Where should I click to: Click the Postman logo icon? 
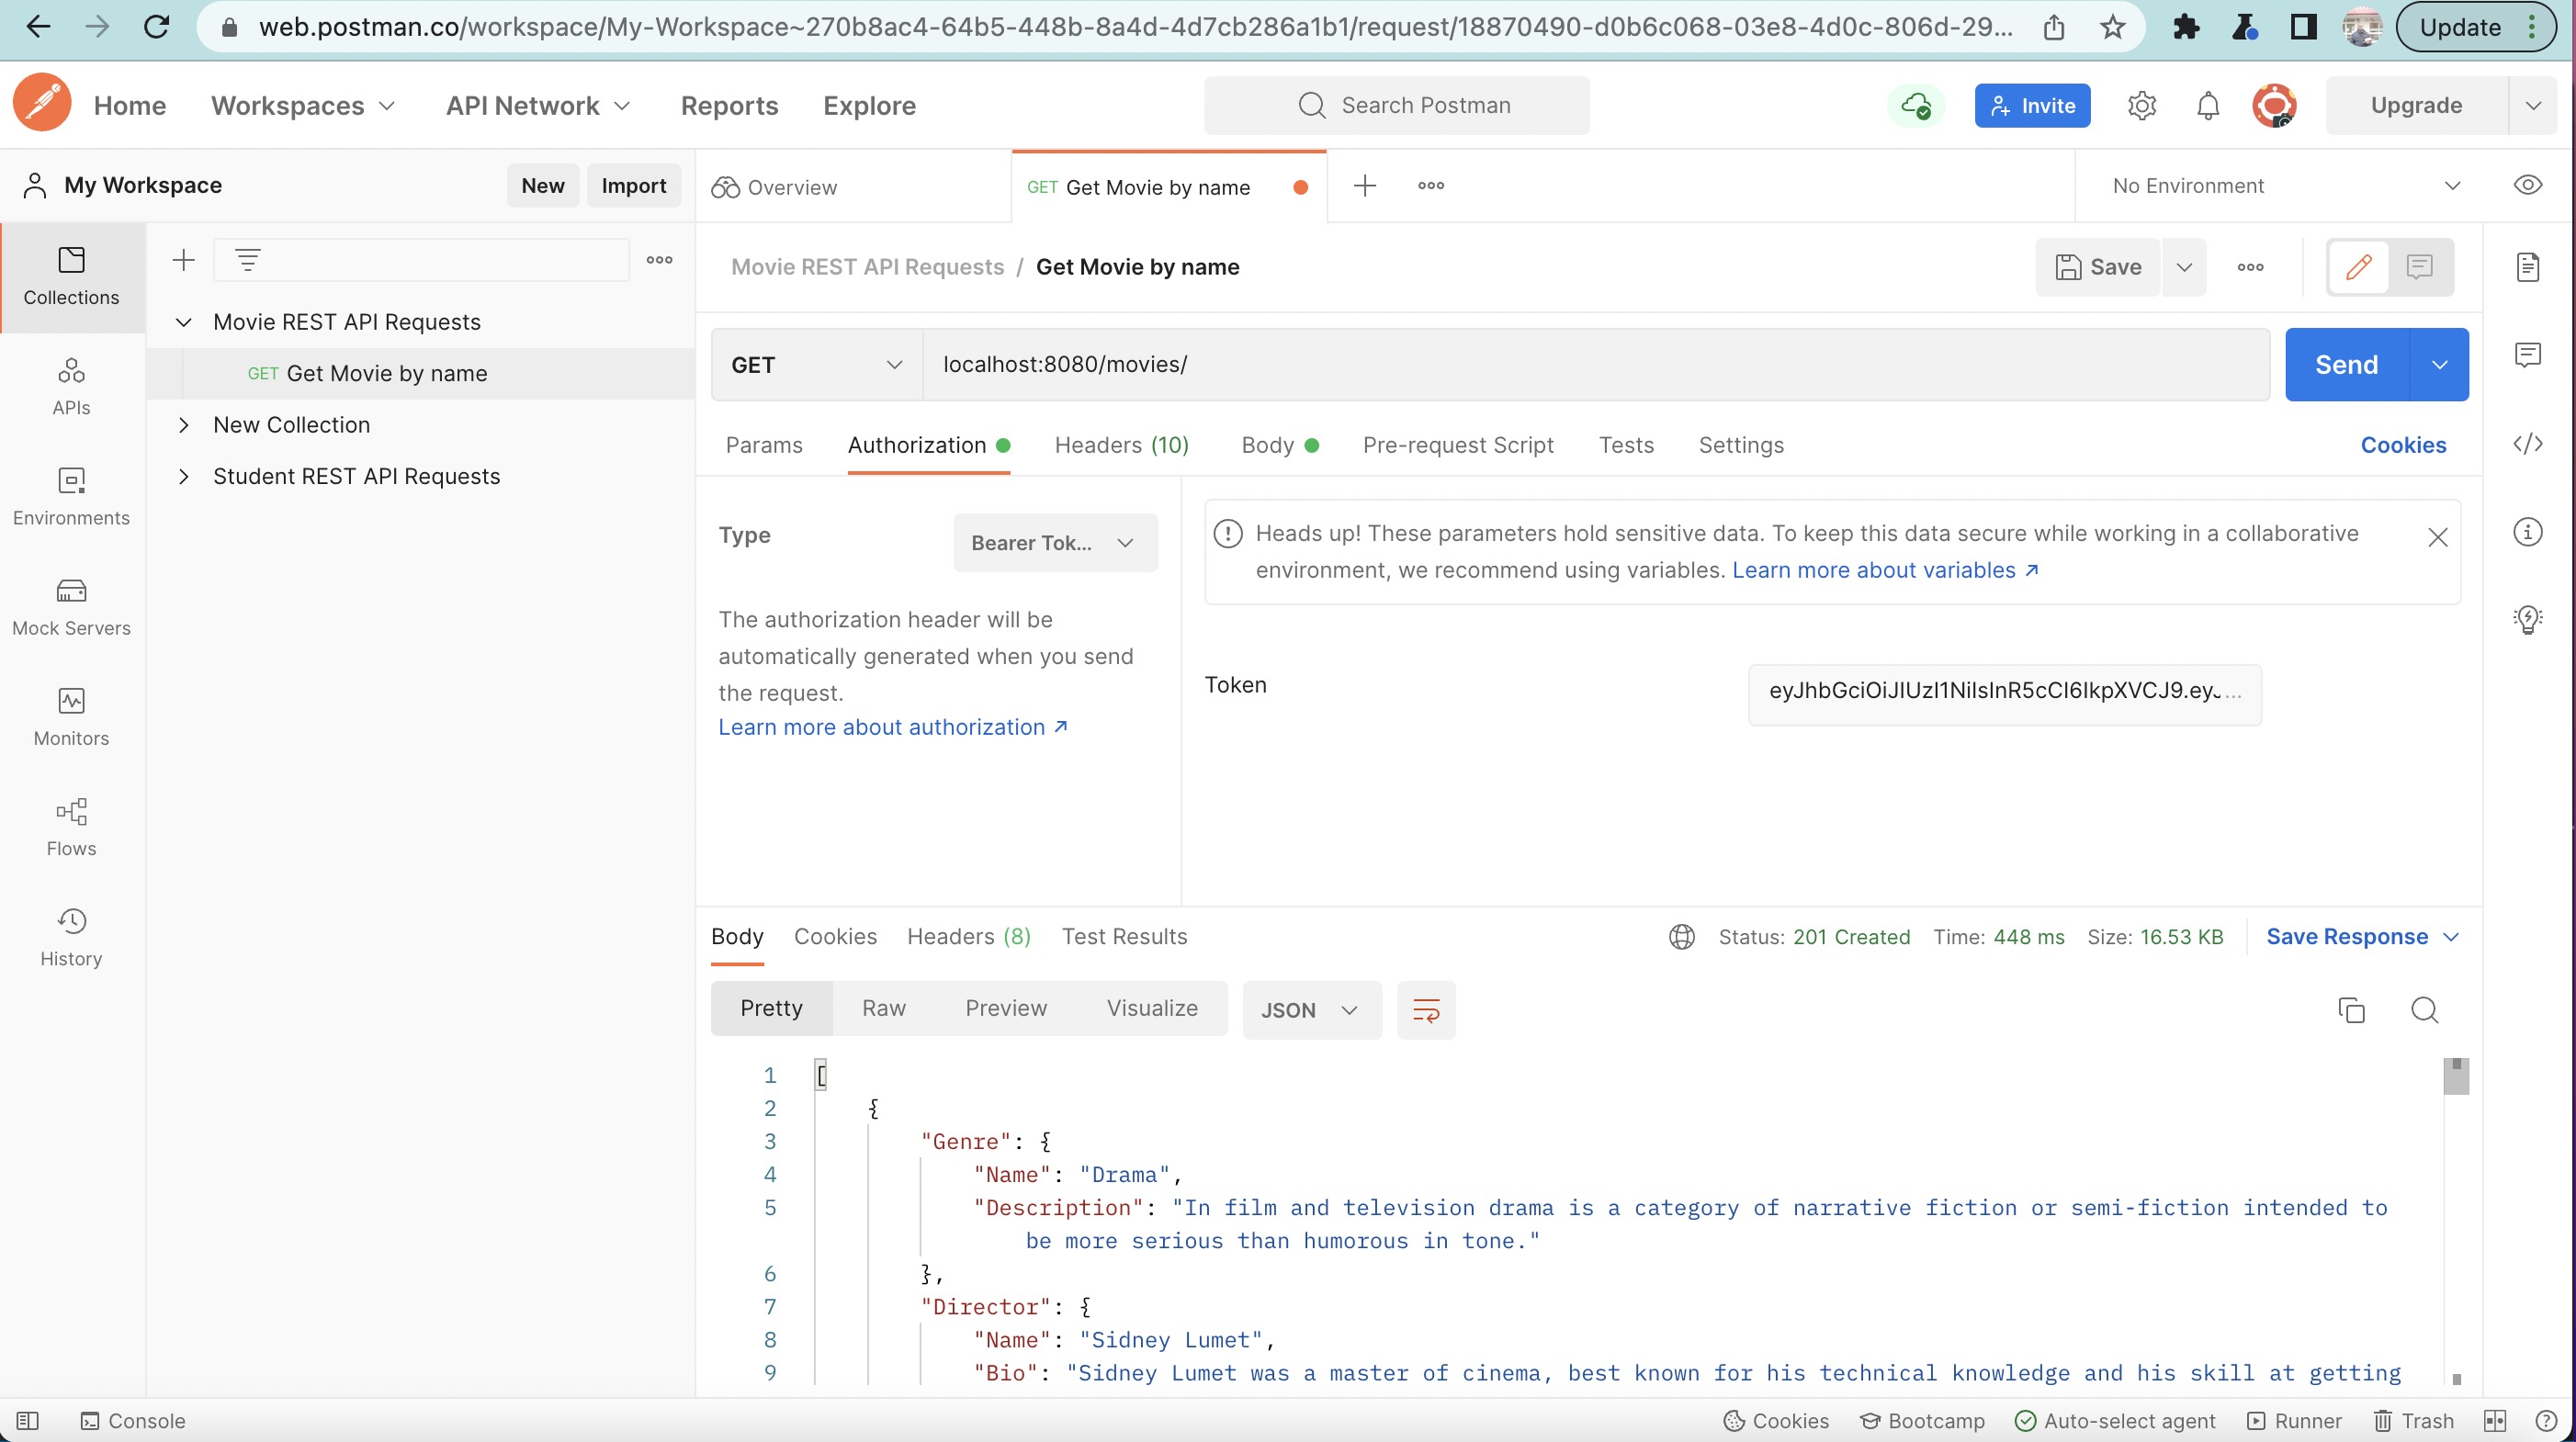pos(42,104)
